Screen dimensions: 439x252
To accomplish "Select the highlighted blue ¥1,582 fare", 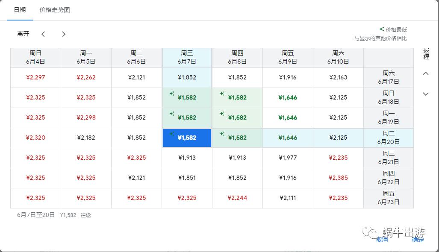I will [x=187, y=138].
